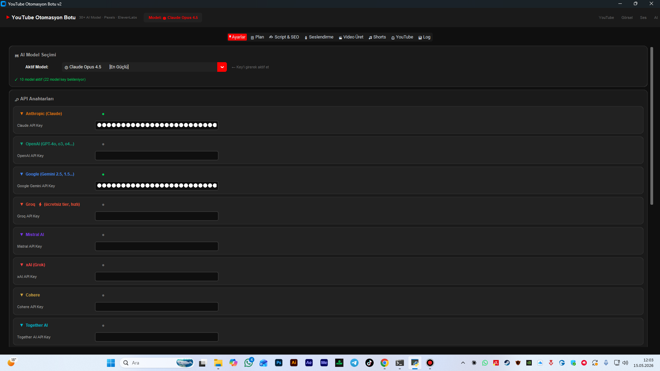Switch to the Shorts tab
This screenshot has width=660, height=371.
click(377, 37)
